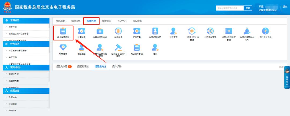Image resolution: width=290 pixels, height=116 pixels.
Task: Open 增值税抵扣凭证管理 icon
Action: pos(229,31)
